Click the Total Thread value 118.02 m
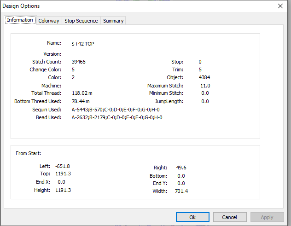 click(82, 93)
